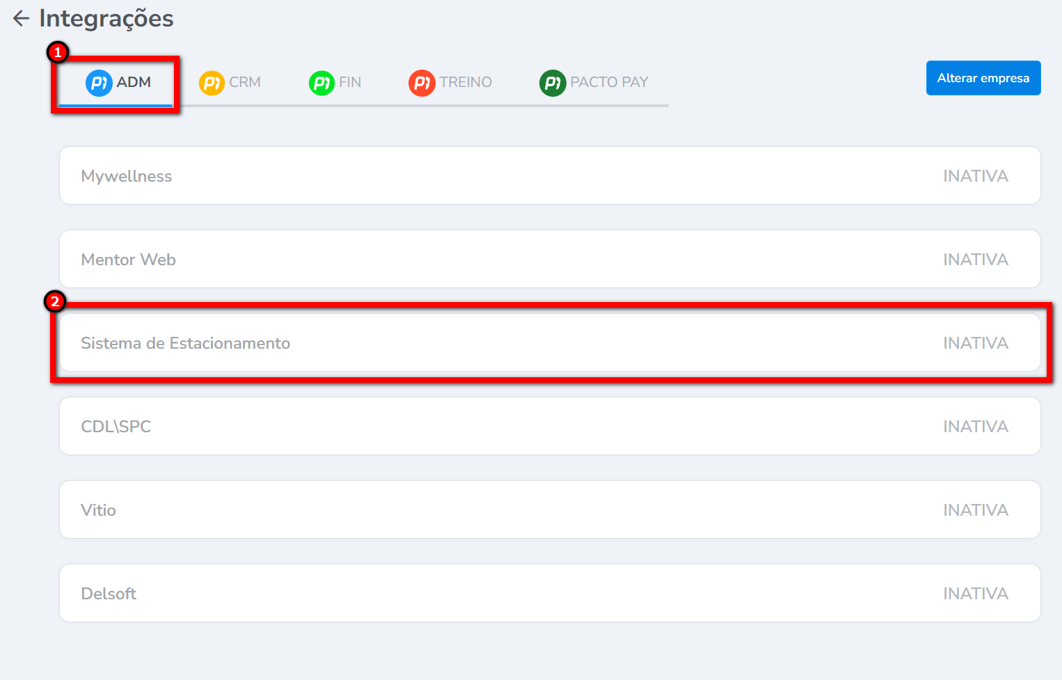Viewport: 1062px width, 680px height.
Task: Click the yellow CRM module icon
Action: (x=212, y=83)
